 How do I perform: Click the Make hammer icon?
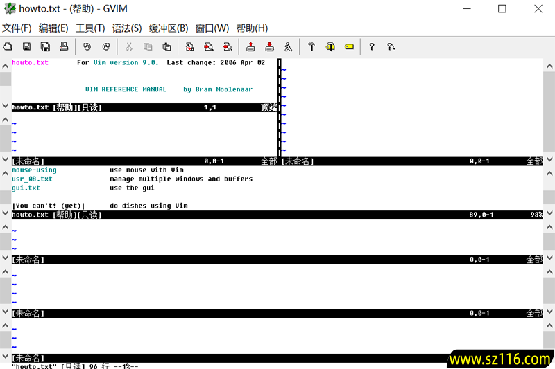pos(311,46)
